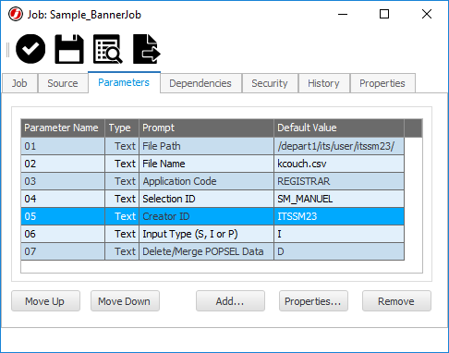This screenshot has width=449, height=353.
Task: Switch to the Dependencies tab
Action: [200, 83]
